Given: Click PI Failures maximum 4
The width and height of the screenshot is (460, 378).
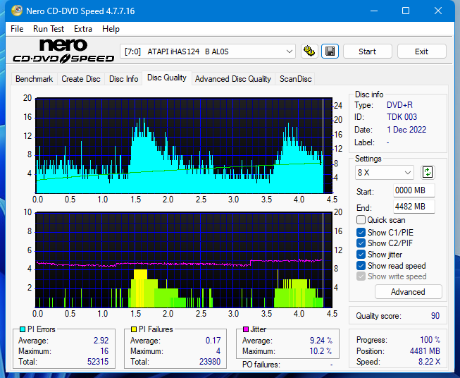Looking at the screenshot, I should point(218,351).
